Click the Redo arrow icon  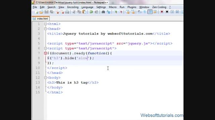(x=96, y=12)
